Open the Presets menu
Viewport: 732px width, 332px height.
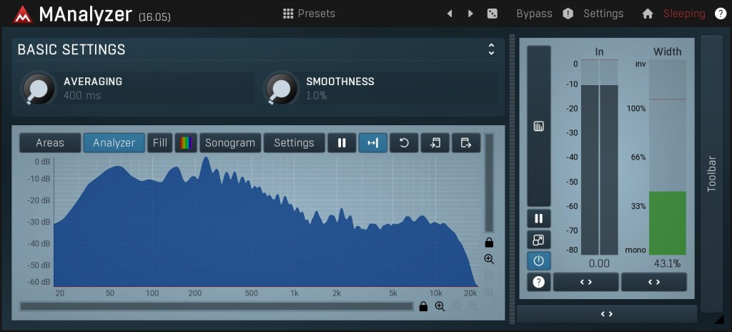click(x=309, y=14)
